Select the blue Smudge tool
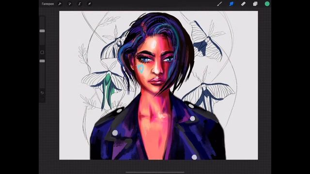This screenshot has height=174, width=310. point(232,4)
